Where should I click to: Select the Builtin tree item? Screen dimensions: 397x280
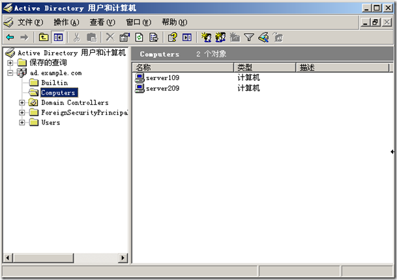(x=55, y=83)
